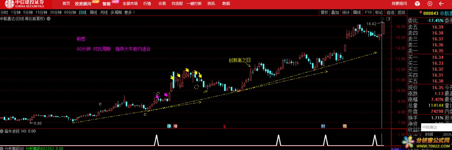Click the red R margin badge beside 000043
Image resolution: width=452 pixels, height=150 pixels.
click(421, 12)
